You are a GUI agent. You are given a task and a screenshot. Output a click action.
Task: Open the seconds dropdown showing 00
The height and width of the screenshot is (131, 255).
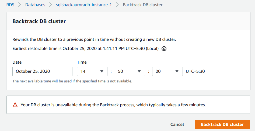tap(167, 71)
